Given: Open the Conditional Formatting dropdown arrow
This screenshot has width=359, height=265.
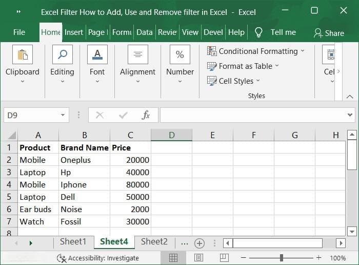Looking at the screenshot, I should (303, 51).
